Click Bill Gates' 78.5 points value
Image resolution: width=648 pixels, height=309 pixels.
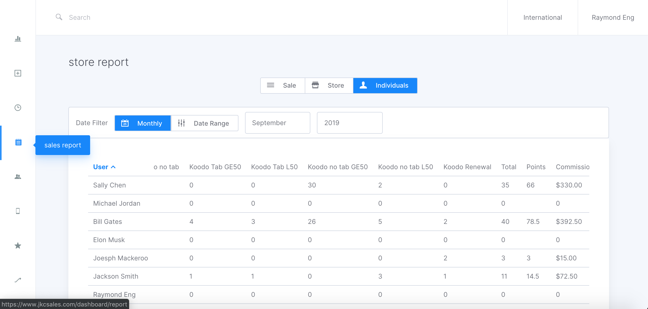click(533, 222)
